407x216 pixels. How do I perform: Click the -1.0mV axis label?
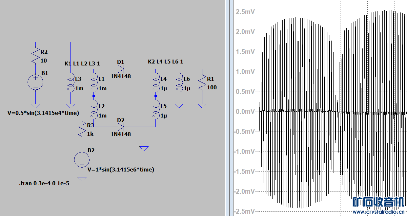coord(244,152)
